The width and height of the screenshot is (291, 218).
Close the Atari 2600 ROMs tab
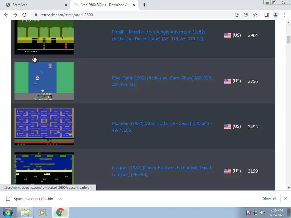coord(134,5)
